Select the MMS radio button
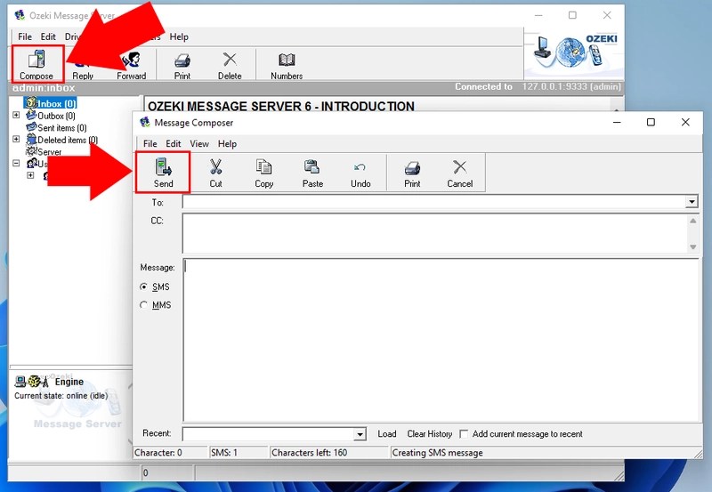 [x=143, y=305]
